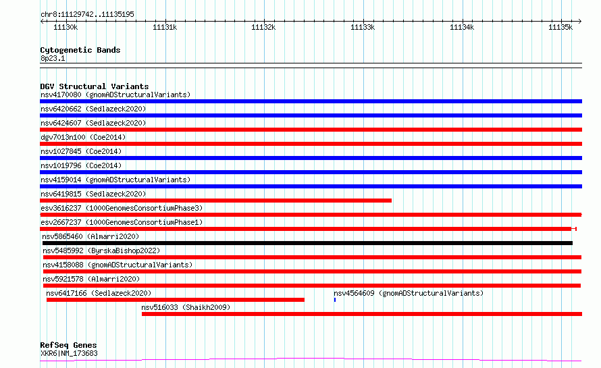Select variant label dgv7013n100 (Coe2014)
601x368 pixels.
tap(83, 137)
